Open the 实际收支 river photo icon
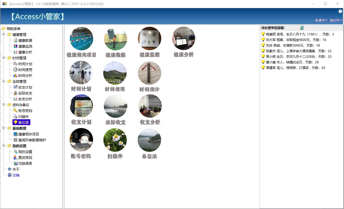 click(115, 106)
